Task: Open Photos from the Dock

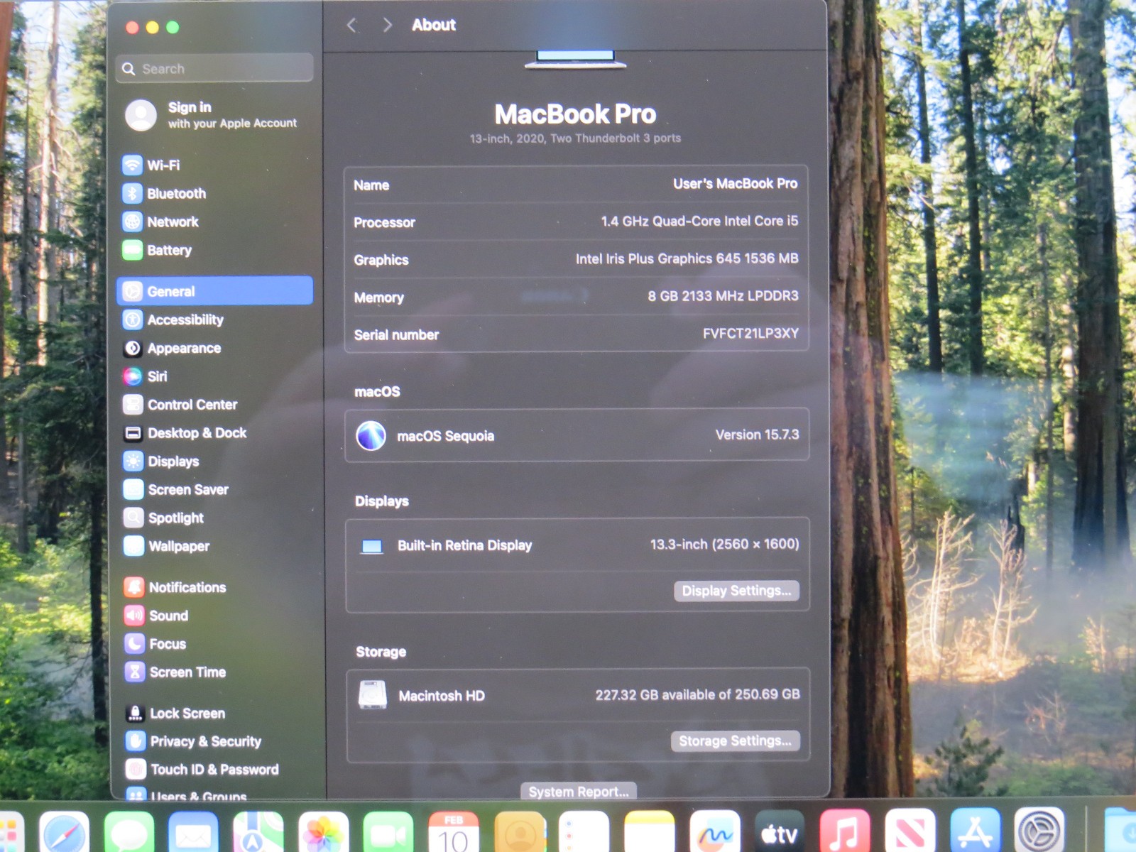Action: [x=324, y=832]
